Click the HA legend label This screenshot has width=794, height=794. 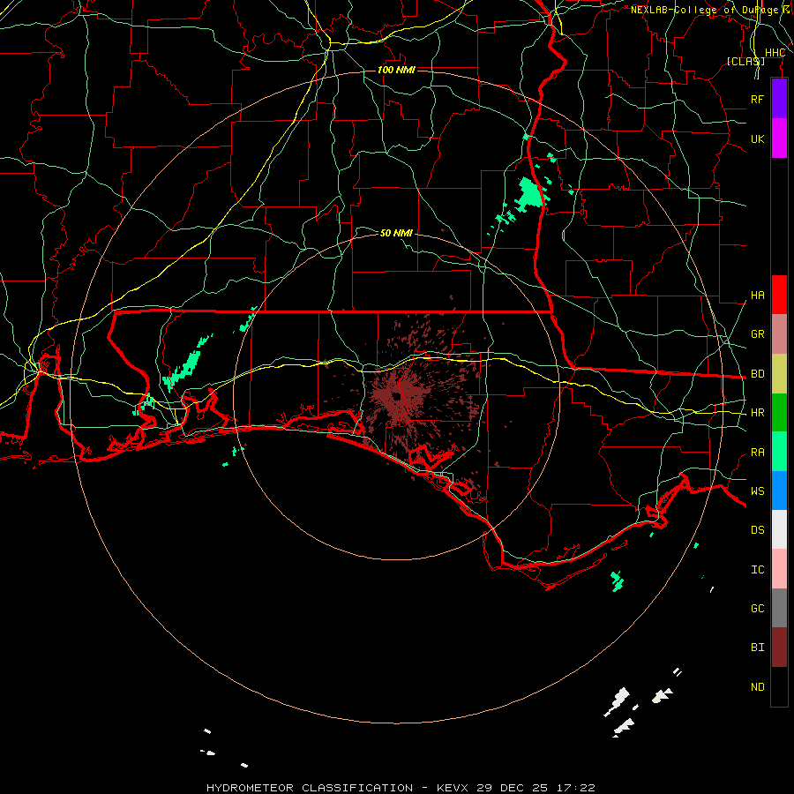(758, 296)
